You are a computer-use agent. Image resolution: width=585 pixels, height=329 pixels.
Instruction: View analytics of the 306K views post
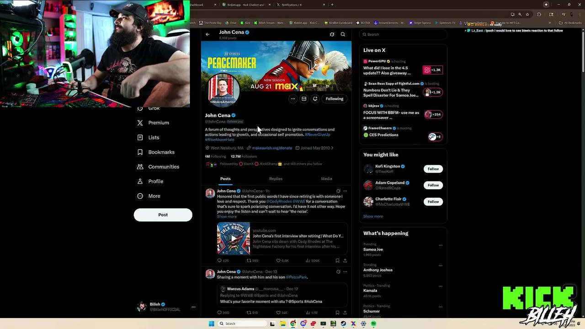click(x=313, y=260)
